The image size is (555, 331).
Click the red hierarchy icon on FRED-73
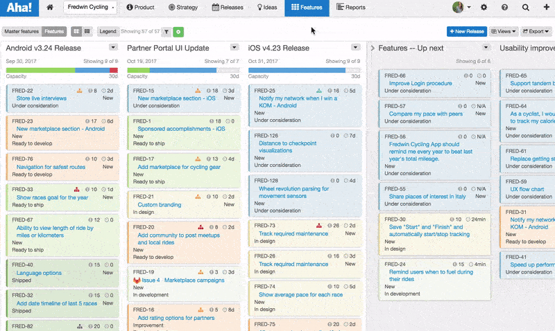(319, 225)
